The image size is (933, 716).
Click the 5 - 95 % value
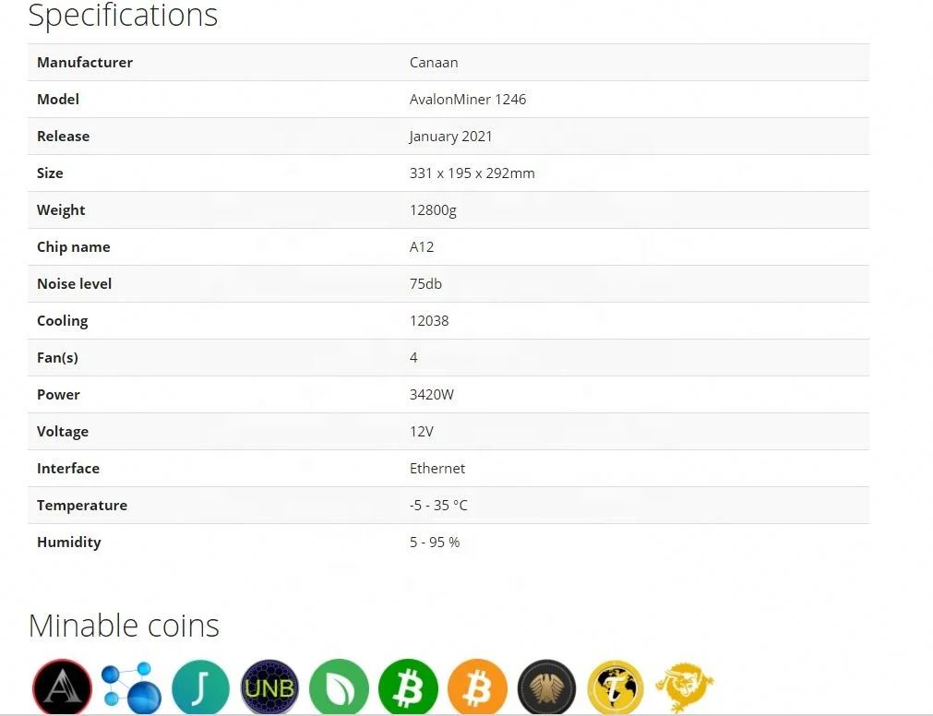tap(435, 542)
